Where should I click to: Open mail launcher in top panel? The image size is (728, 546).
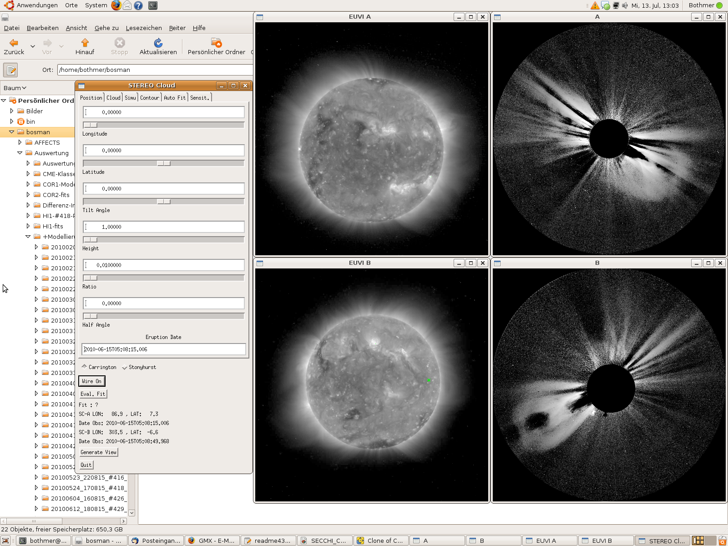tap(127, 5)
